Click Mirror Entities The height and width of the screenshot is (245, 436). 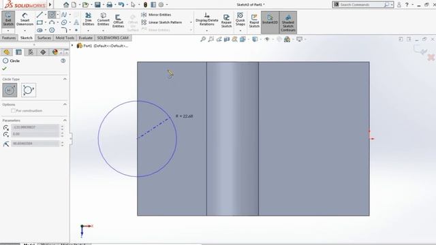[x=156, y=15]
